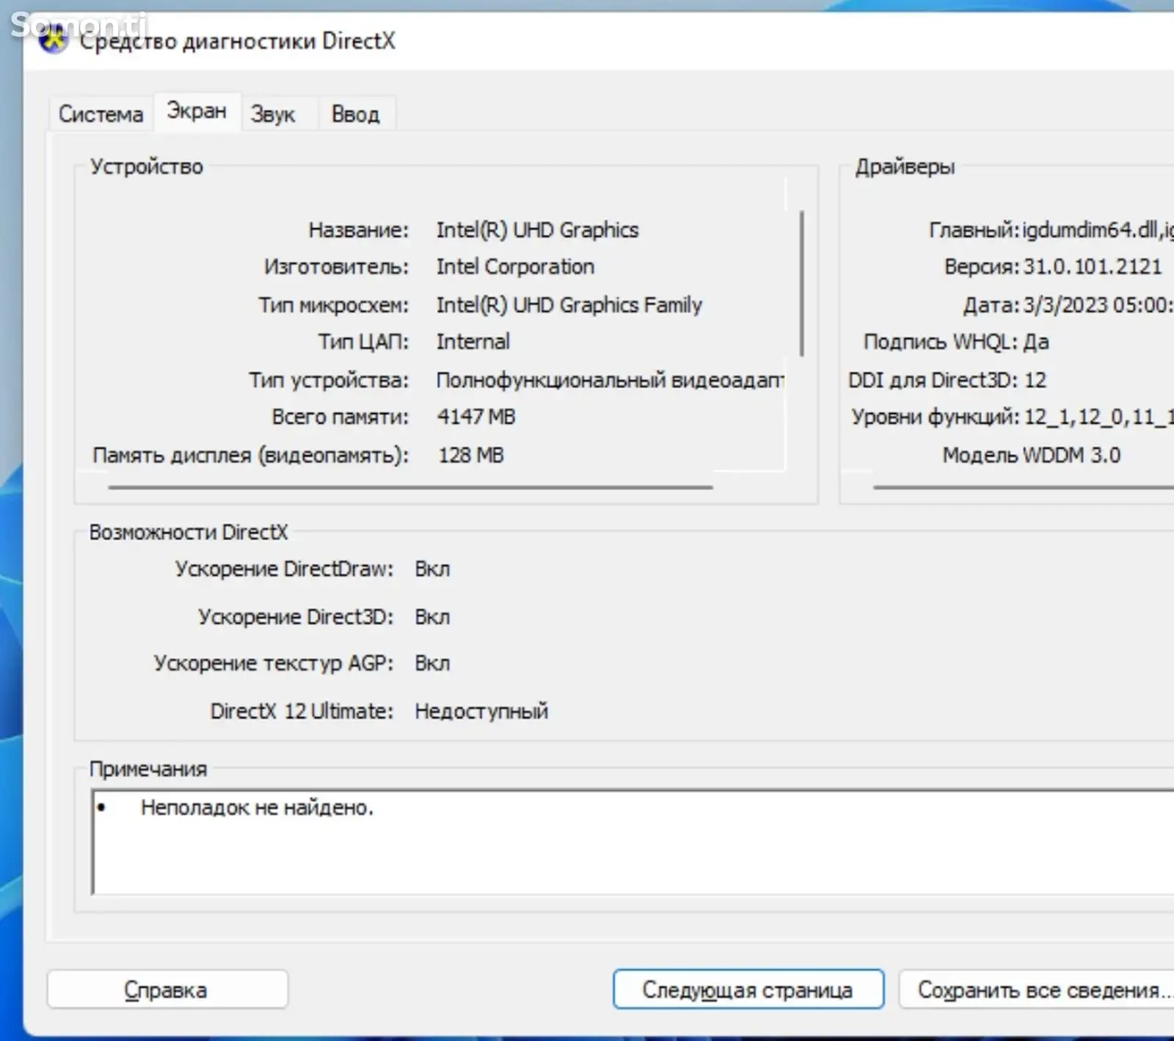Screen dimensions: 1174x1041
Task: Click Ускорение текстур AGP Вкл status
Action: (x=432, y=663)
